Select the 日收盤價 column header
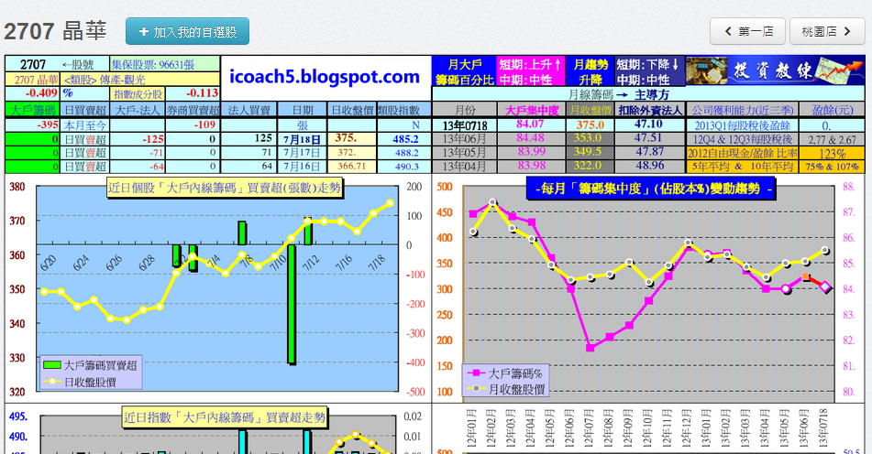The width and height of the screenshot is (872, 454). coord(351,110)
